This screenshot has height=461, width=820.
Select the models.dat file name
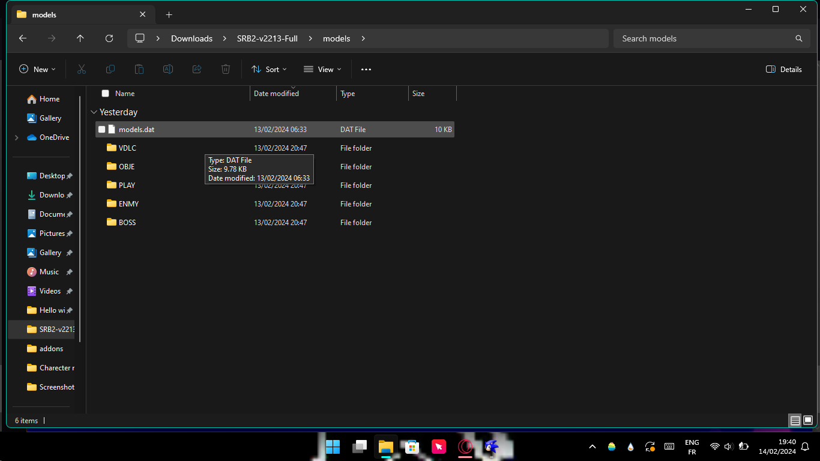click(x=136, y=130)
